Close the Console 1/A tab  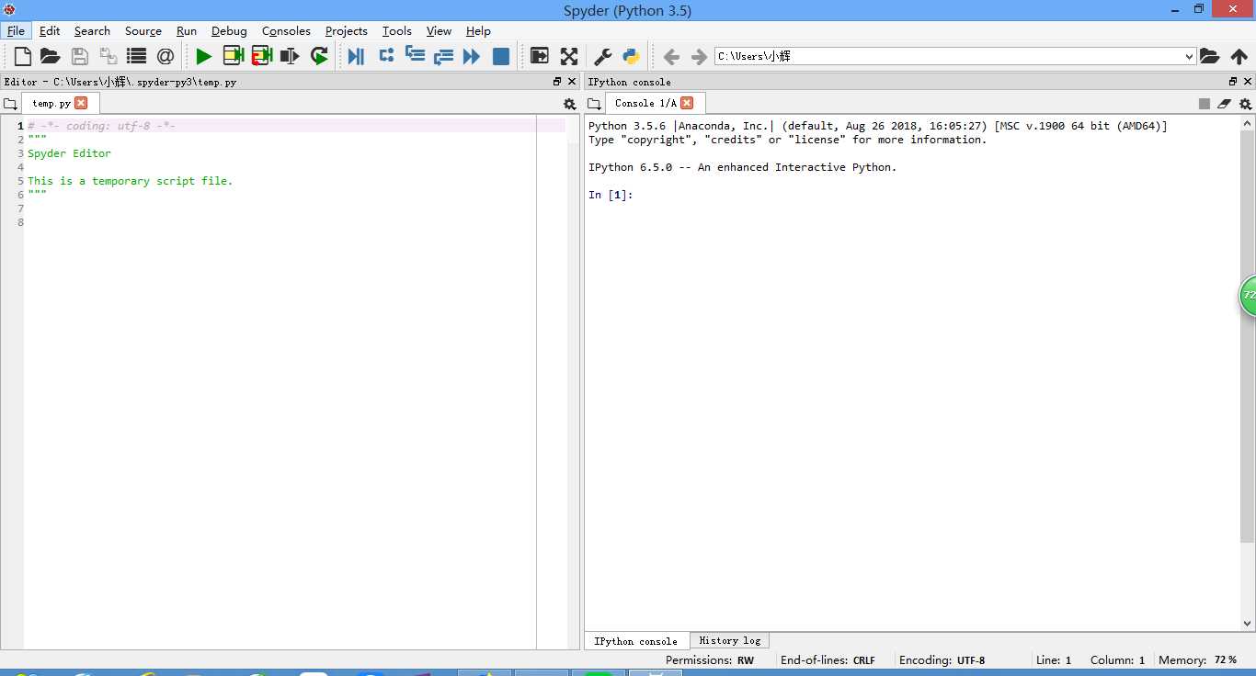pos(687,103)
